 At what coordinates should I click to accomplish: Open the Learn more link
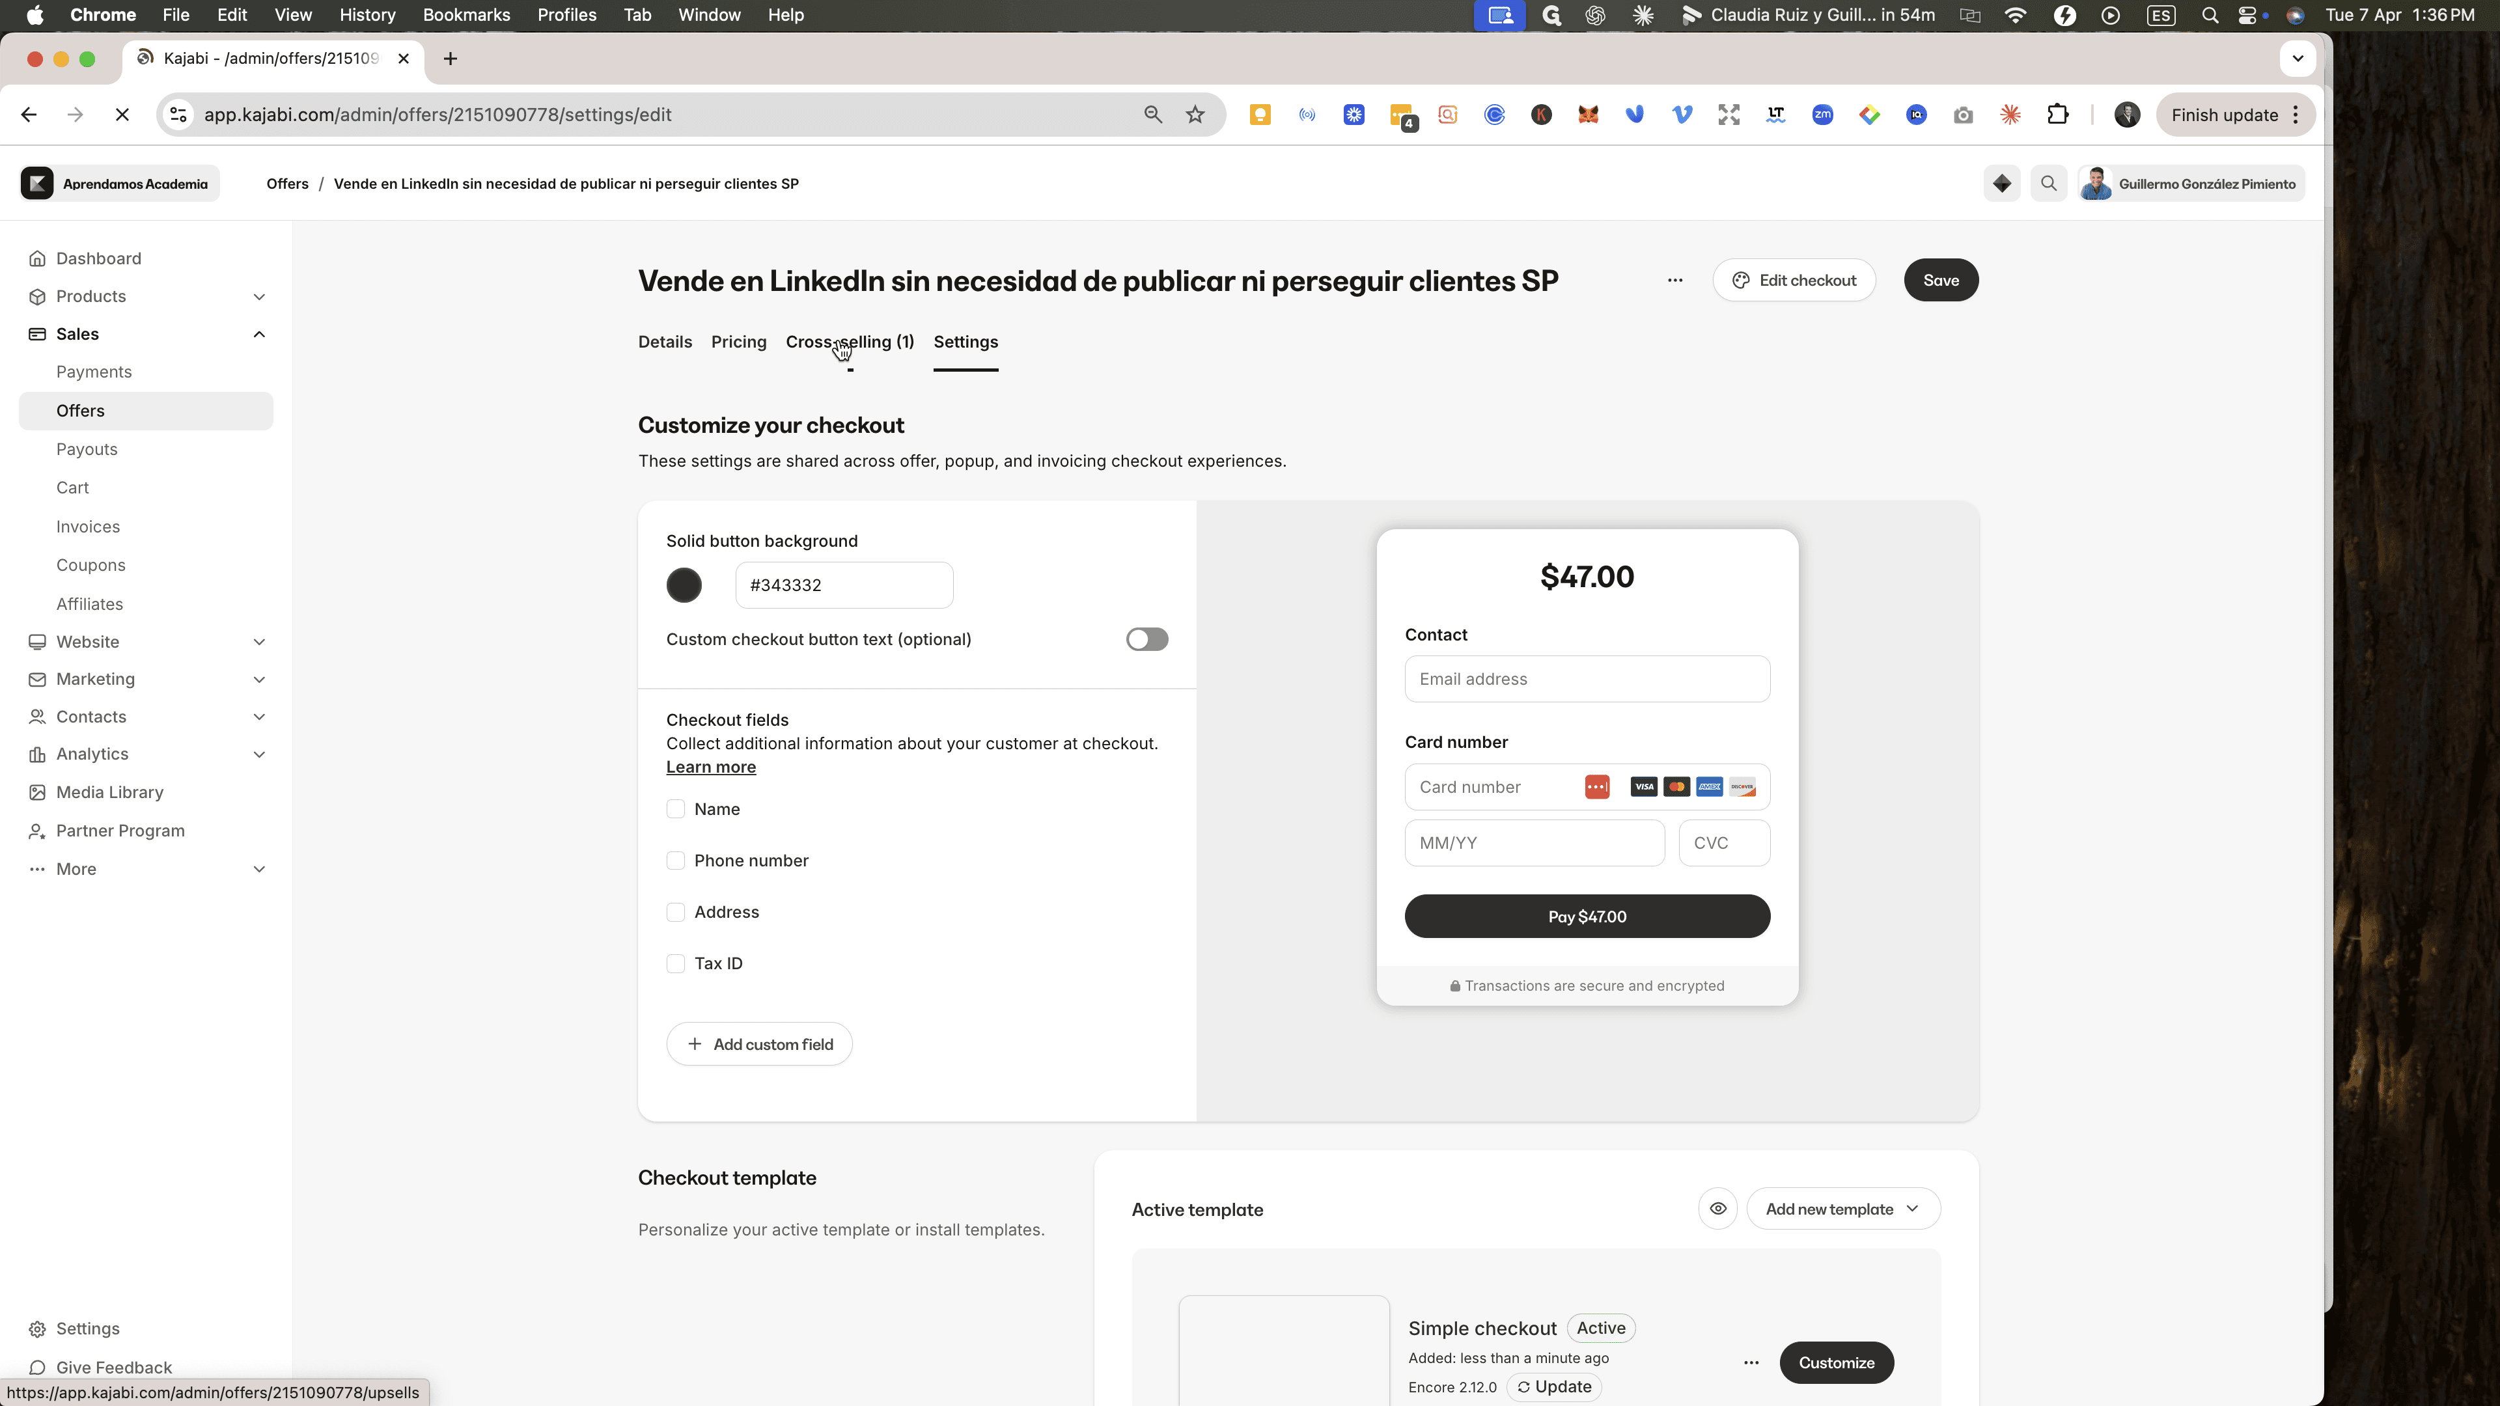(x=710, y=767)
